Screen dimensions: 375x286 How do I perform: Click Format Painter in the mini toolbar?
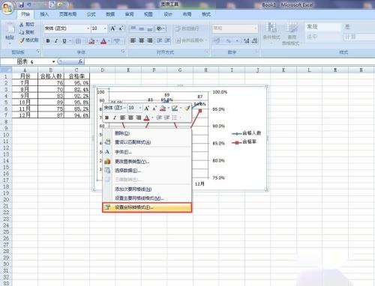(x=187, y=108)
